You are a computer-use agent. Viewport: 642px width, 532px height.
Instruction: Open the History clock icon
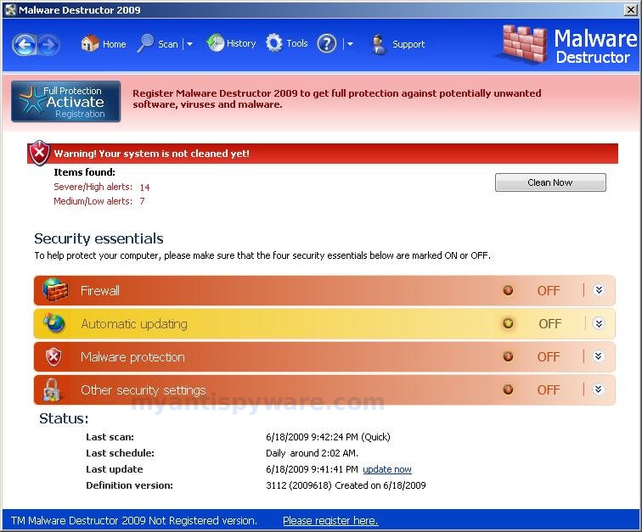(x=215, y=42)
